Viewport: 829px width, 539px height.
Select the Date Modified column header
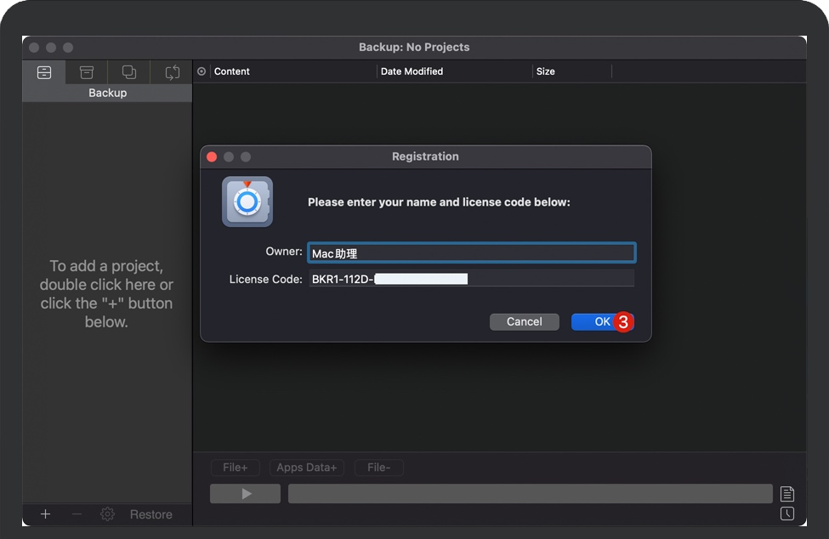[x=412, y=71]
